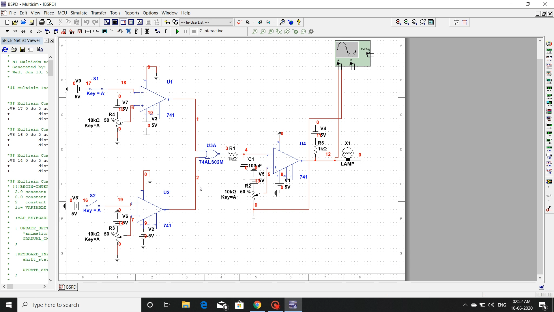Image resolution: width=554 pixels, height=312 pixels.
Task: Open the Simulate menu
Action: [79, 13]
